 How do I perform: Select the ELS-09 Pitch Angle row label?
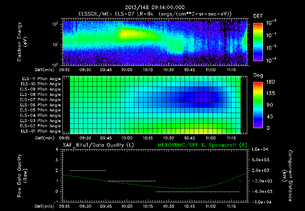(41, 89)
